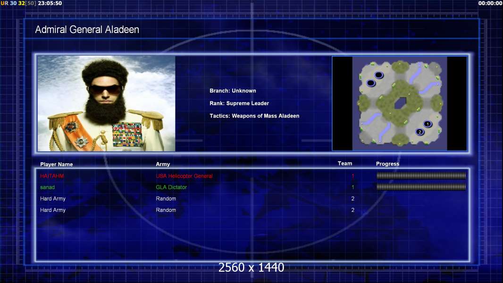Click the 00:00:00 timer at top right
Image resolution: width=503 pixels, height=283 pixels.
[x=490, y=3]
